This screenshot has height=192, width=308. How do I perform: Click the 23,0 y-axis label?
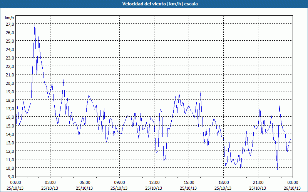pos(10,58)
